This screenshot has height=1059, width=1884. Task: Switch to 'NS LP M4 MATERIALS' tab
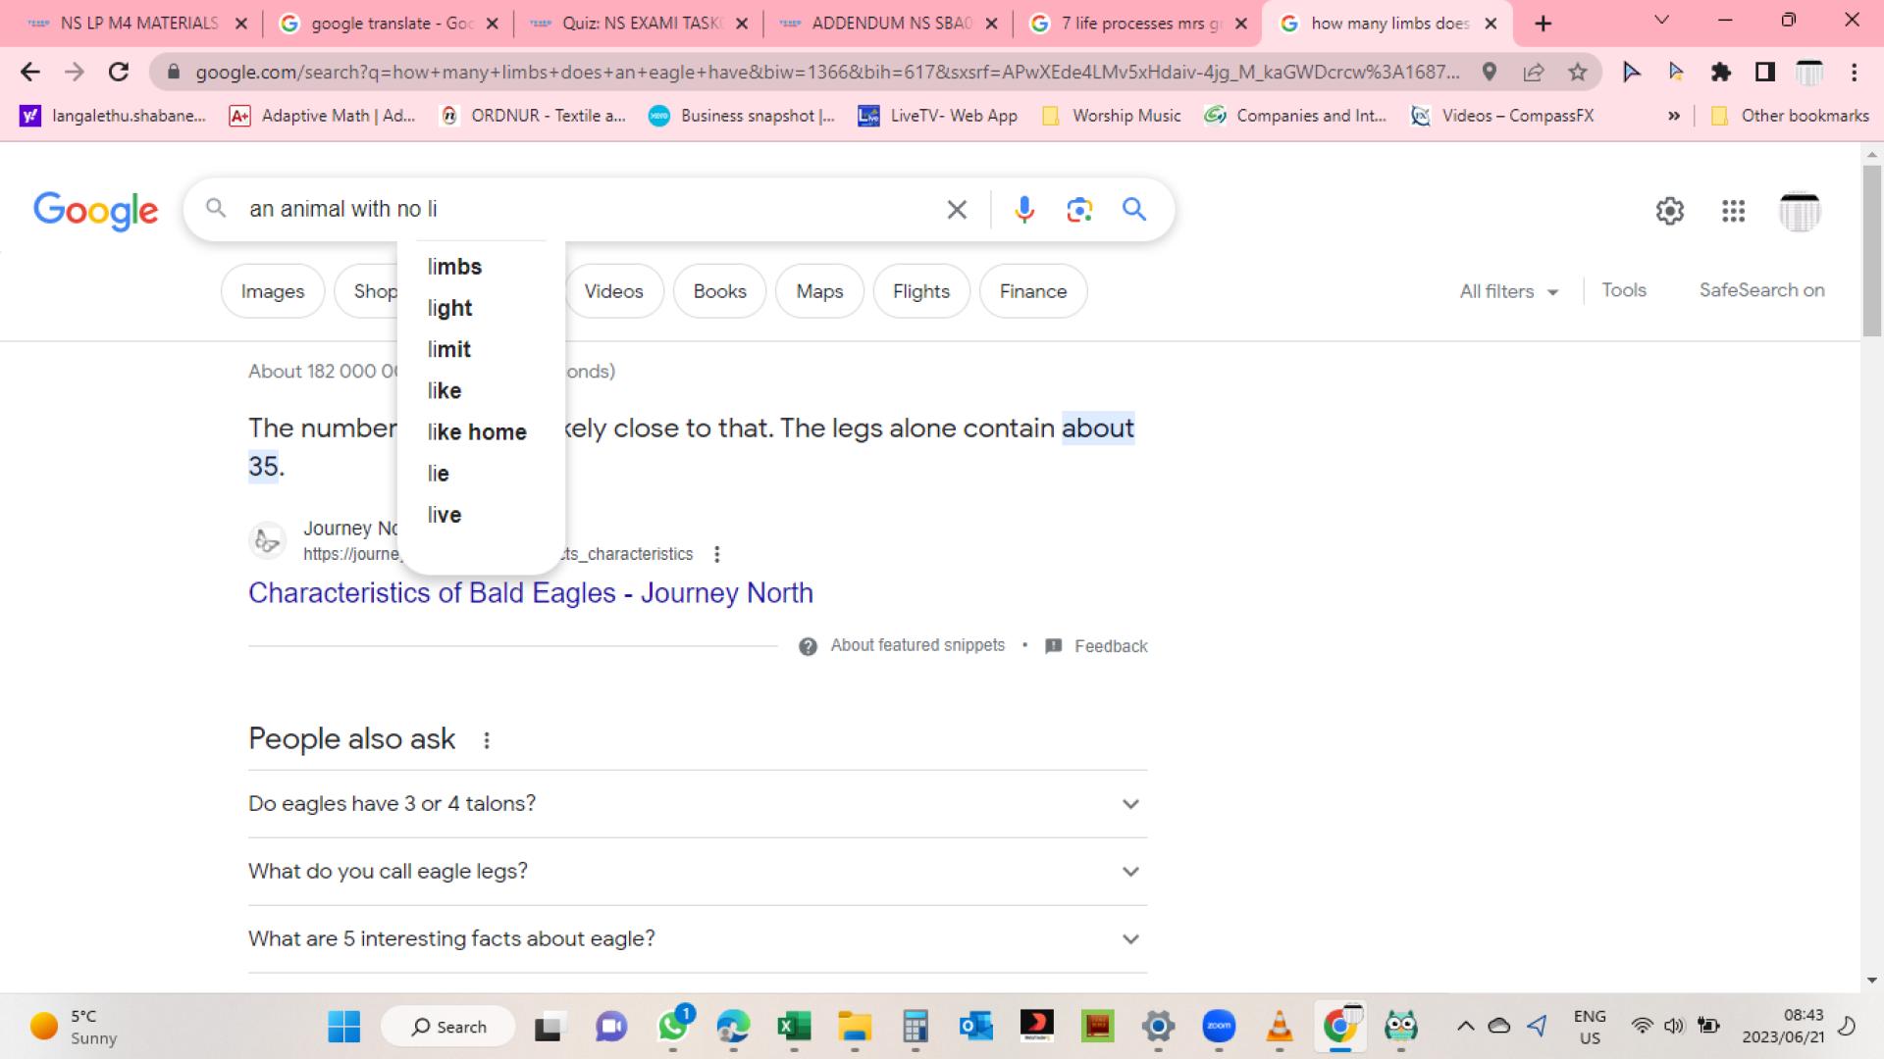click(x=137, y=24)
